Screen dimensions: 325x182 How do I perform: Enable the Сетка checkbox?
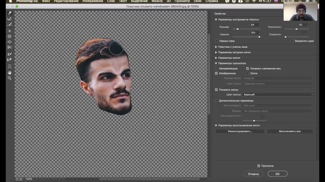coord(247,73)
